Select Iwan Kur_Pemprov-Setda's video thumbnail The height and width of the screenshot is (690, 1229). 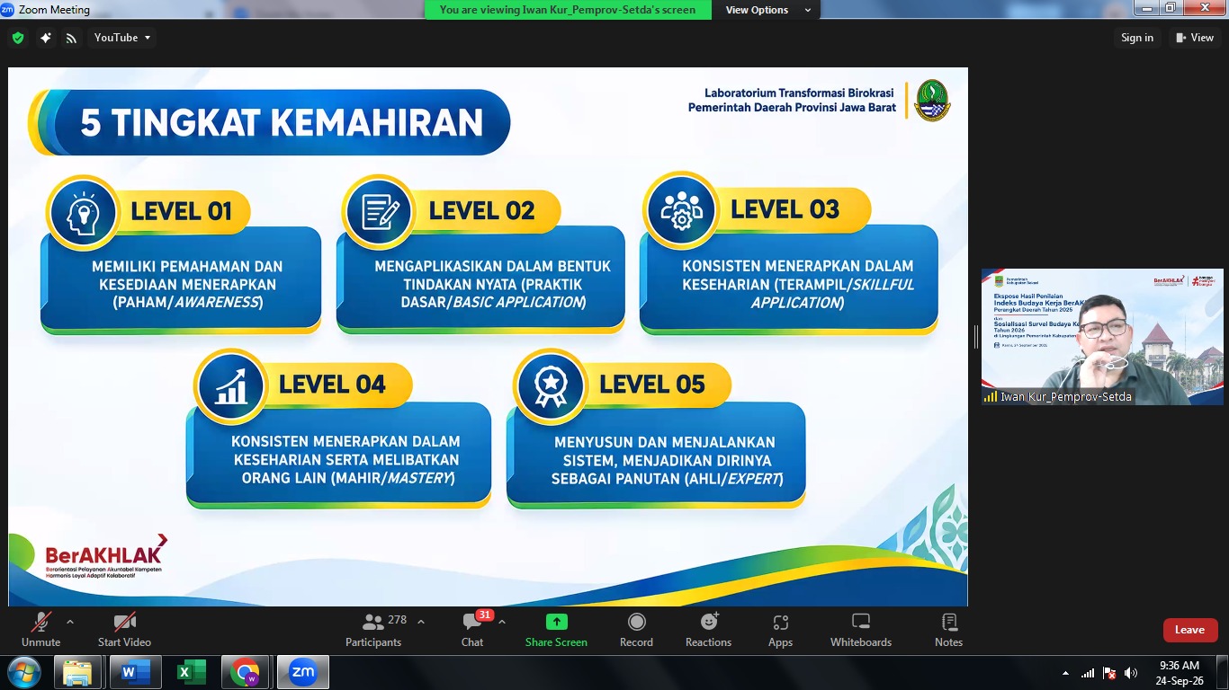1102,337
